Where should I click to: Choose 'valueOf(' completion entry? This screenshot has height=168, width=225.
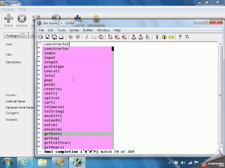77,120
